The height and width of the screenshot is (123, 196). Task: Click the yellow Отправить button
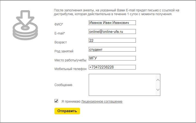point(67,111)
